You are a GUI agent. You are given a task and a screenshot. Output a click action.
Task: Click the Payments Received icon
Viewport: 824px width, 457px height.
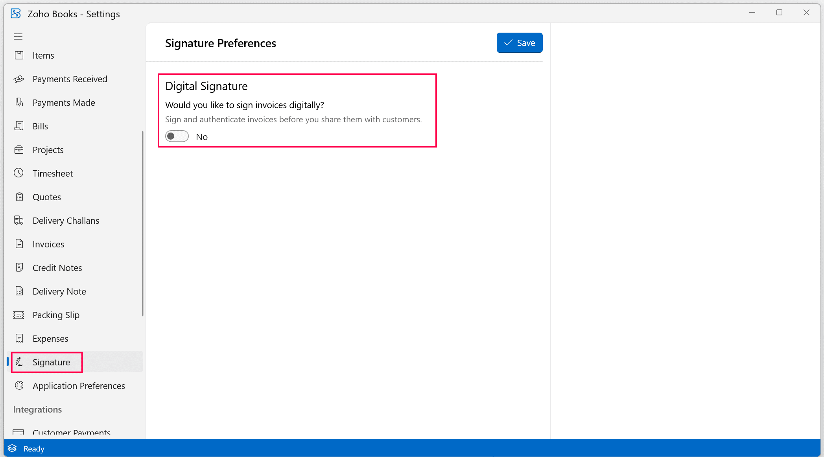19,79
